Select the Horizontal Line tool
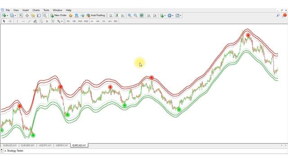The height and width of the screenshot is (162, 288). pyautogui.click(x=23, y=21)
